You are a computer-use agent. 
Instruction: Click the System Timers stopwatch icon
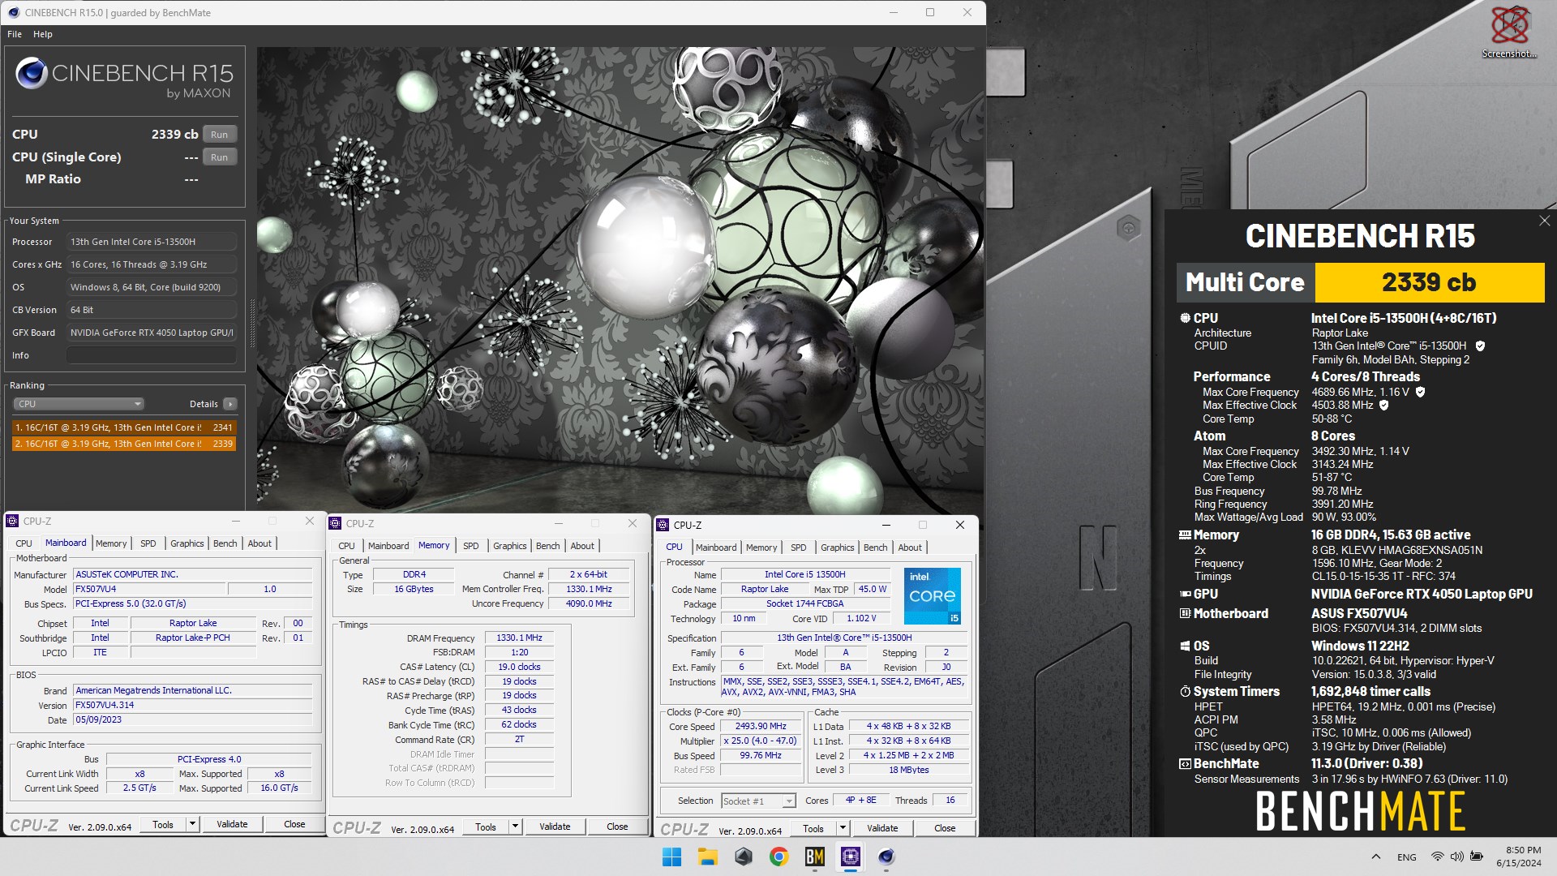[1185, 691]
